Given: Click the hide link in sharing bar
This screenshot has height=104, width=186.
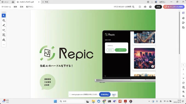Looking at the screenshot, I should pyautogui.click(x=114, y=94).
